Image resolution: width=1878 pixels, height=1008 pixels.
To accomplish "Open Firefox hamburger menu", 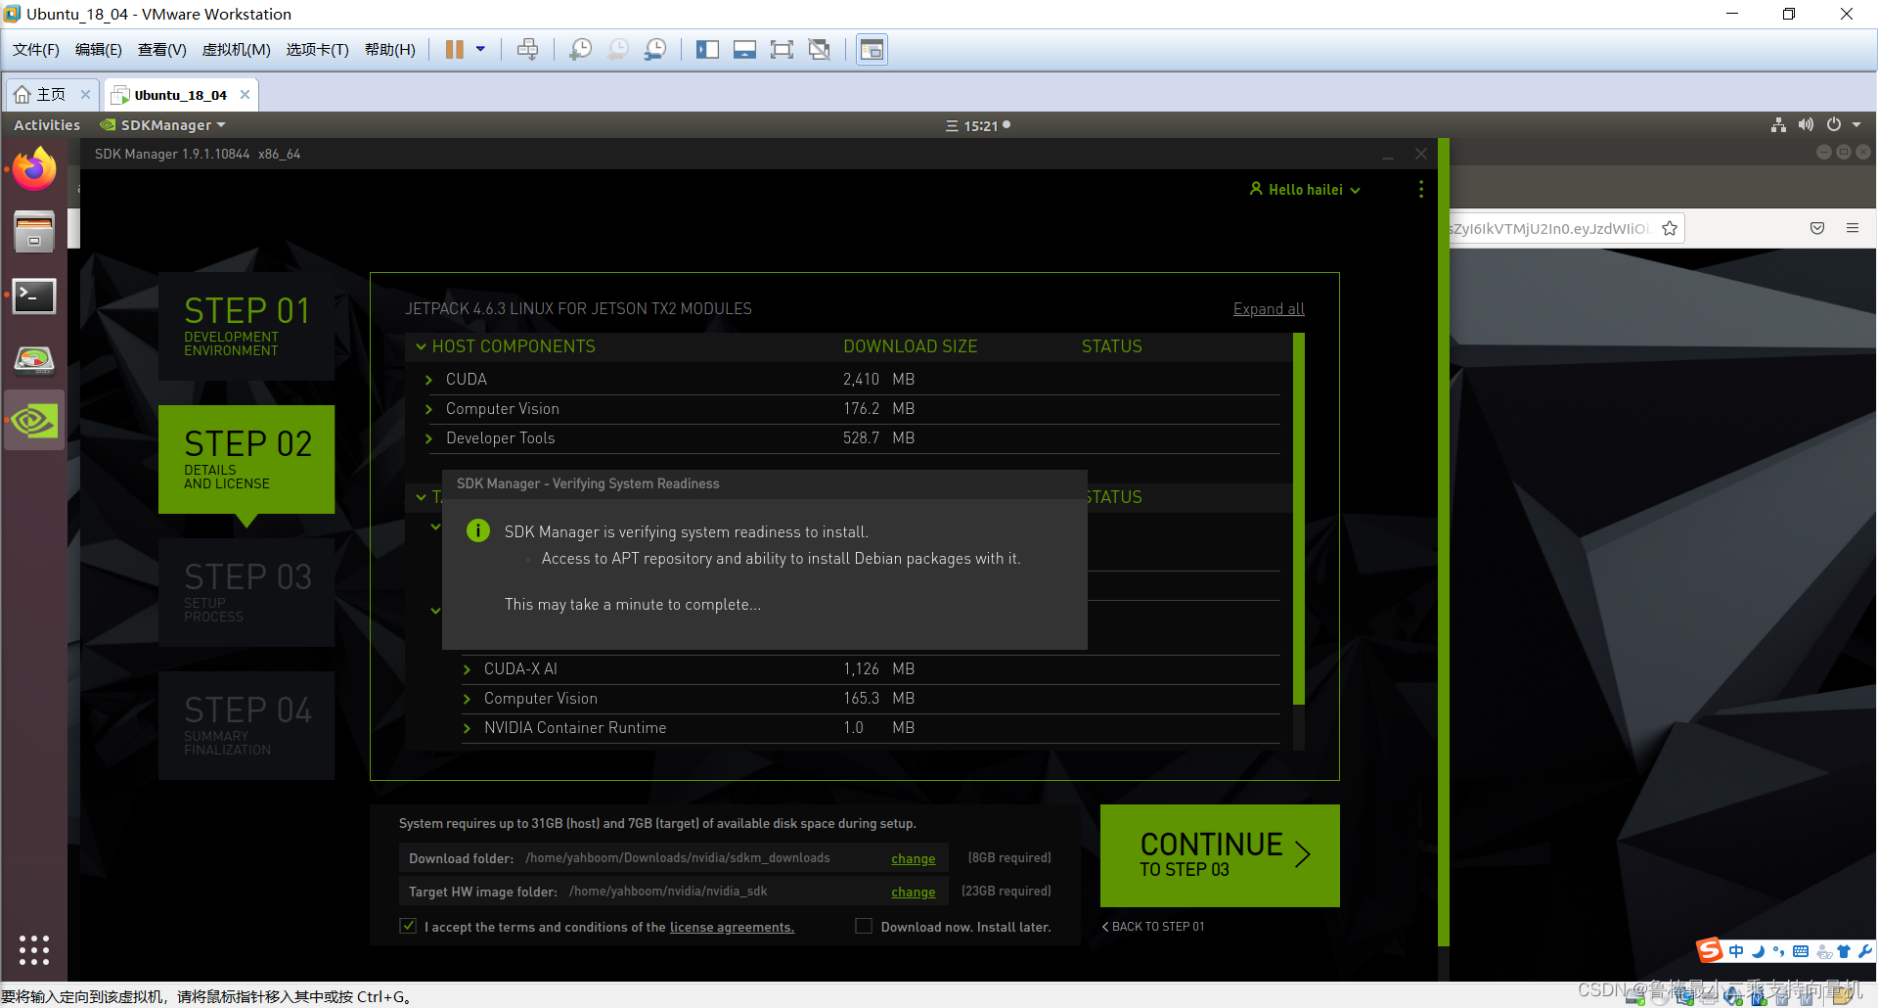I will pos(1853,228).
